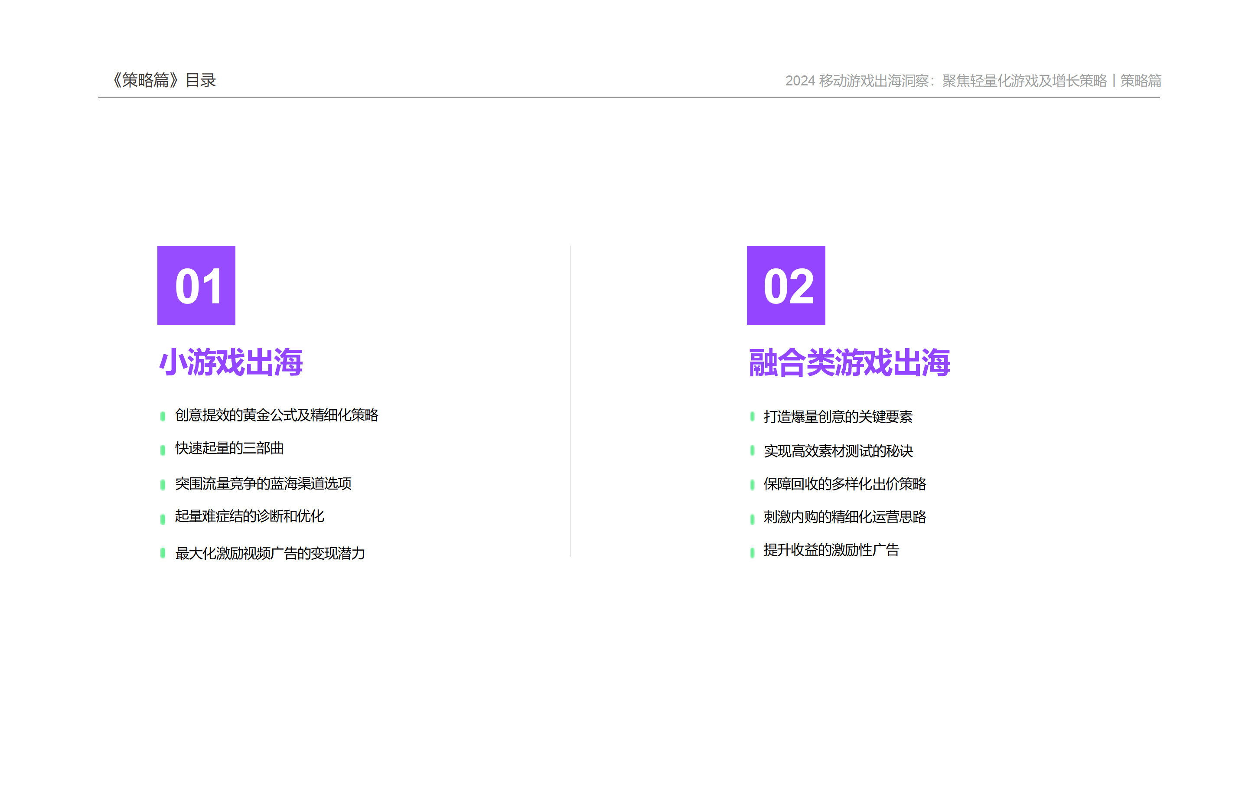Image resolution: width=1258 pixels, height=806 pixels.
Task: Click 打造爆量创意的关键要素 entry
Action: tap(837, 417)
